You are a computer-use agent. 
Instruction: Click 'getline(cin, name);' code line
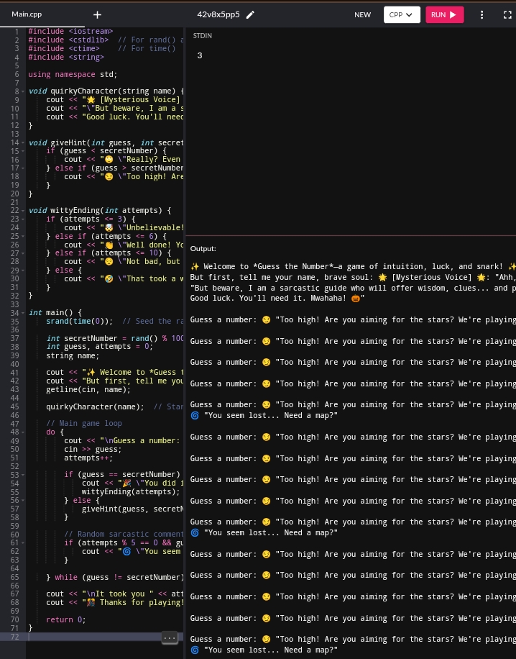[x=88, y=390]
